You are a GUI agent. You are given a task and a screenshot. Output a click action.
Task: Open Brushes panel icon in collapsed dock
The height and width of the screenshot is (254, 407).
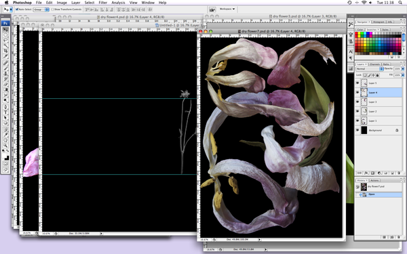point(351,35)
